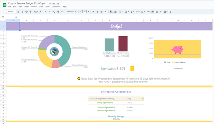Screen dimensions: 214x124
Task: Click the Create a filter icon
Action: point(161,12)
